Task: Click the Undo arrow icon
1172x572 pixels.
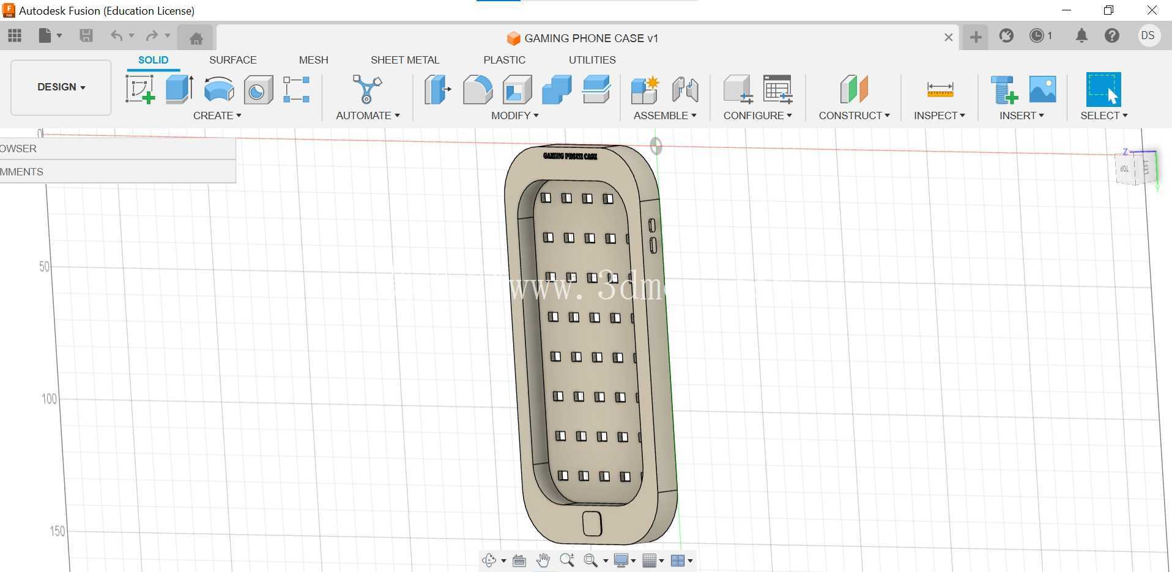Action: (116, 36)
